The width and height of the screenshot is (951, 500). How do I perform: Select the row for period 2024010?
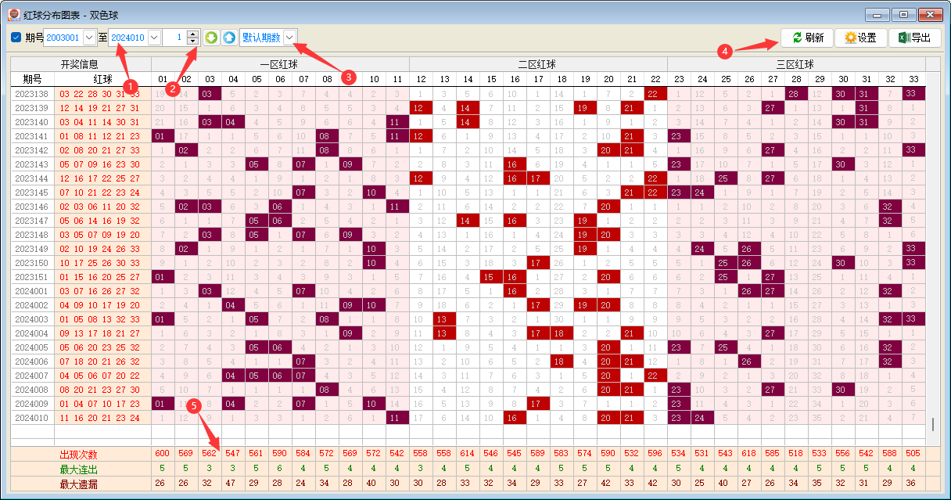point(32,418)
